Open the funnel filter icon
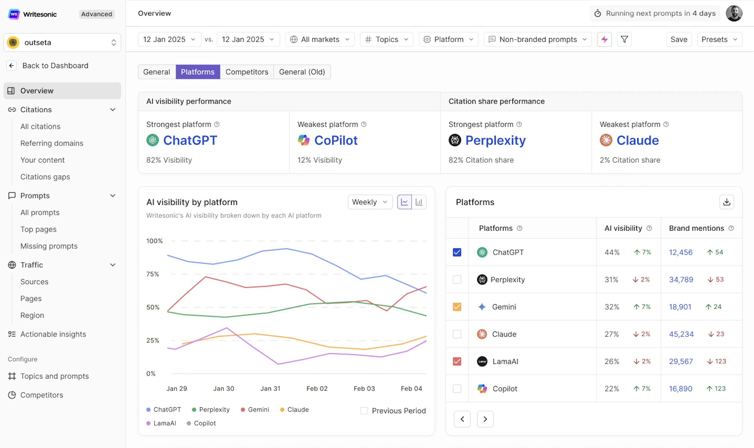The image size is (754, 448). click(x=624, y=39)
